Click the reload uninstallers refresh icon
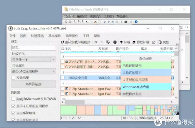195x128 pixels. [x=62, y=42]
